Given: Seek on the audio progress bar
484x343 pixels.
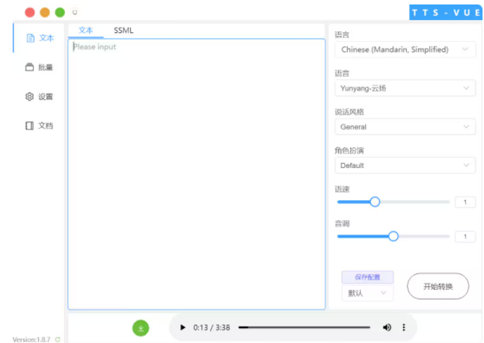Looking at the screenshot, I should 304,327.
